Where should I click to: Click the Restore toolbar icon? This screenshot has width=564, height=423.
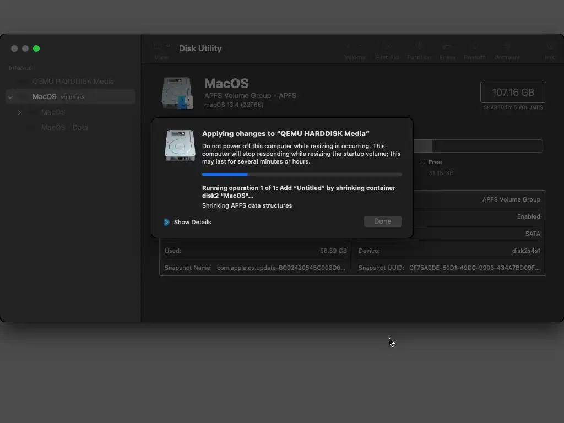point(474,46)
